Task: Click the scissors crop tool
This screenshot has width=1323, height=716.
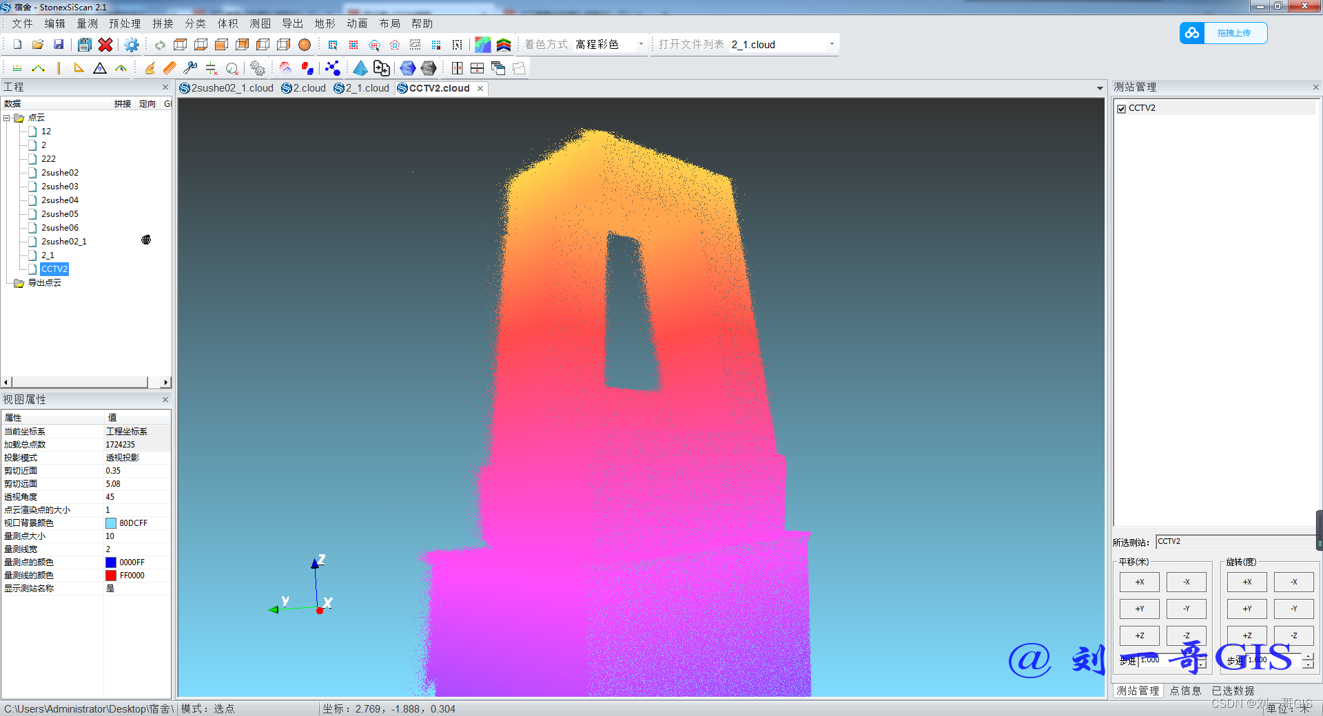Action: 191,68
